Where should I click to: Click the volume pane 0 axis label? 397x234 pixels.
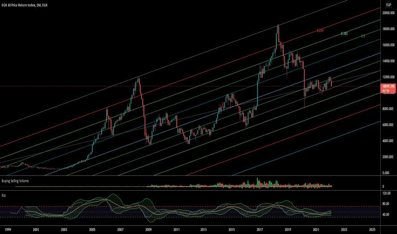click(383, 186)
